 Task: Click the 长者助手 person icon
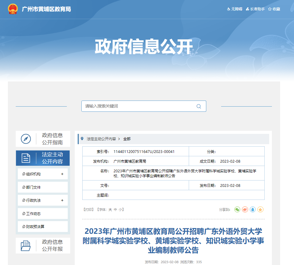click(247, 9)
